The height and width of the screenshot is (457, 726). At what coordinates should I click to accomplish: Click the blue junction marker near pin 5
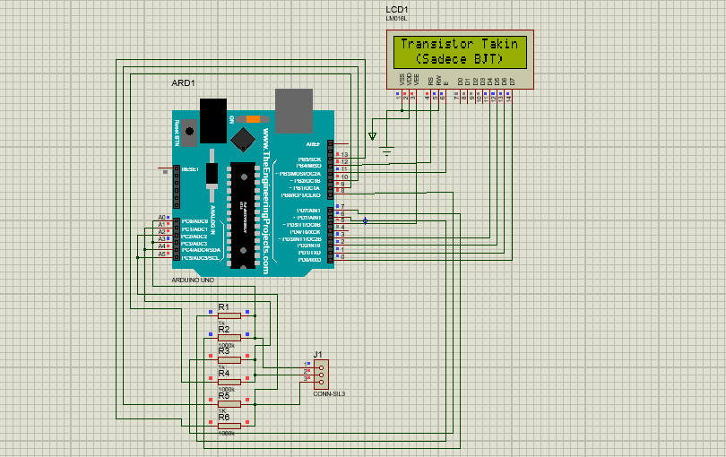click(366, 220)
